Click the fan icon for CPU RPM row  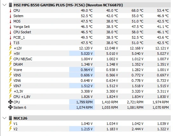click(10, 102)
